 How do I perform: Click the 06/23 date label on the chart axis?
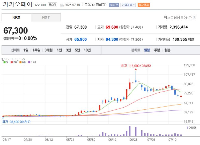click(x=134, y=140)
